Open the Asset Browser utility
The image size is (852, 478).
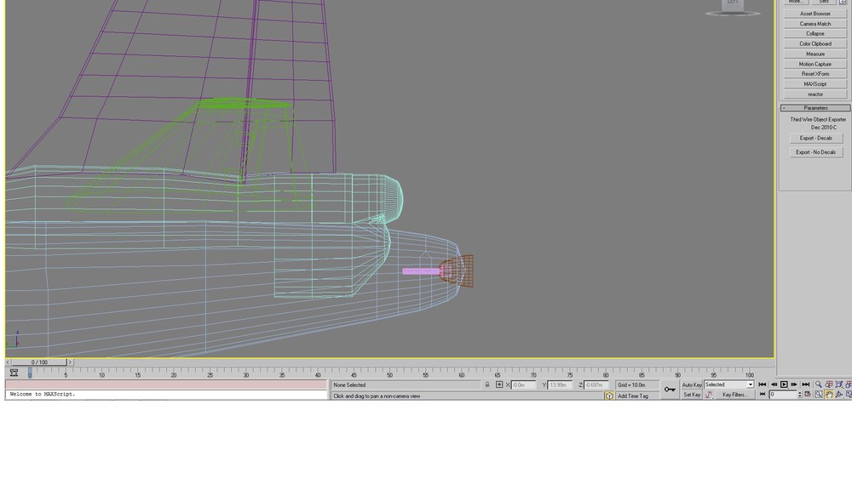815,14
